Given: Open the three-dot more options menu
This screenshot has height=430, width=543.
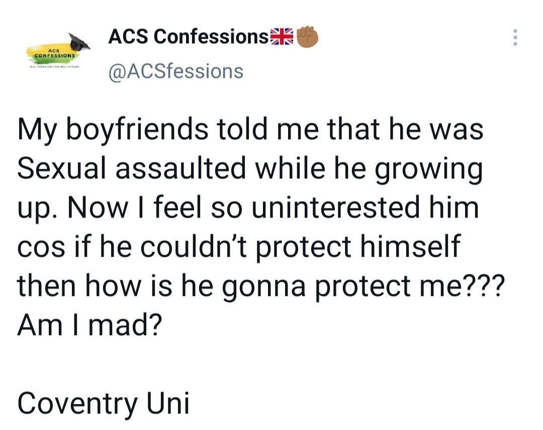Looking at the screenshot, I should point(514,38).
